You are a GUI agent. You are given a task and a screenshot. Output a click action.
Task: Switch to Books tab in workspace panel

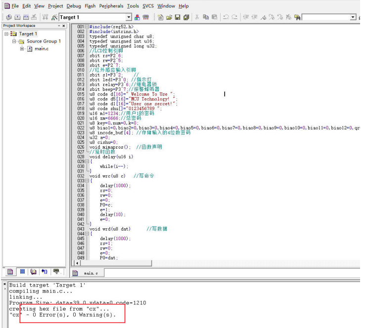coord(34,272)
